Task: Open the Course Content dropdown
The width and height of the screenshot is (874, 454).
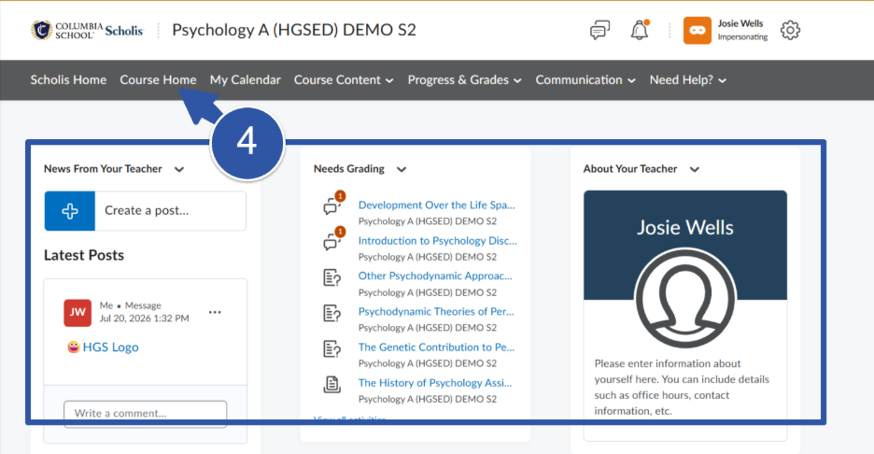Action: tap(344, 79)
